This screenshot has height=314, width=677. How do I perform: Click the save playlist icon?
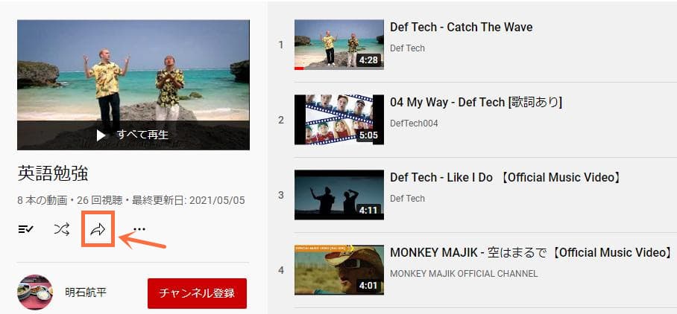point(26,229)
